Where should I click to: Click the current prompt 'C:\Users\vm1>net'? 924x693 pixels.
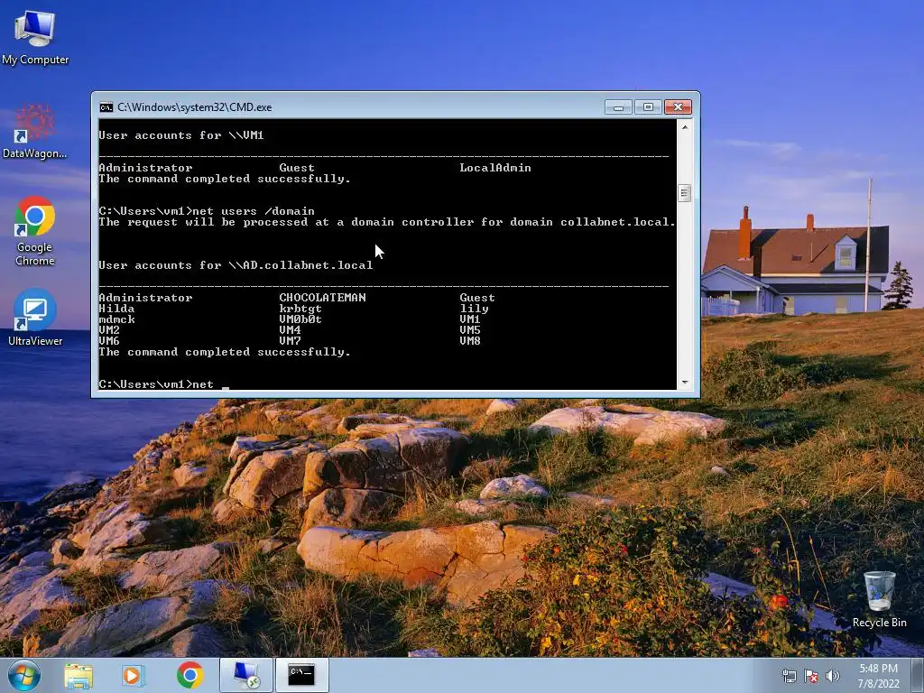click(156, 384)
